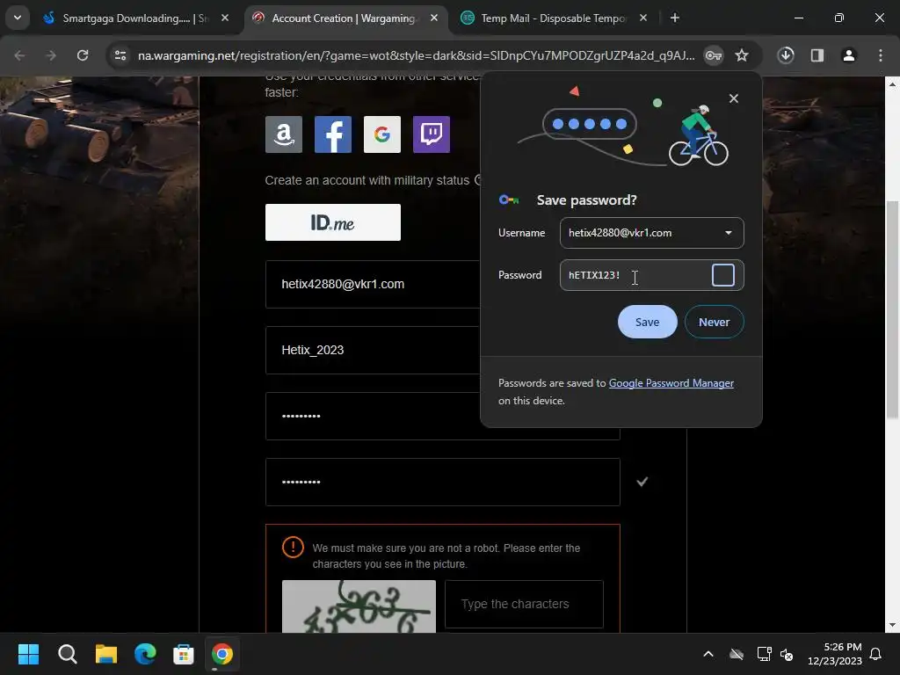Show hidden system tray icons
The image size is (900, 675).
pos(708,654)
